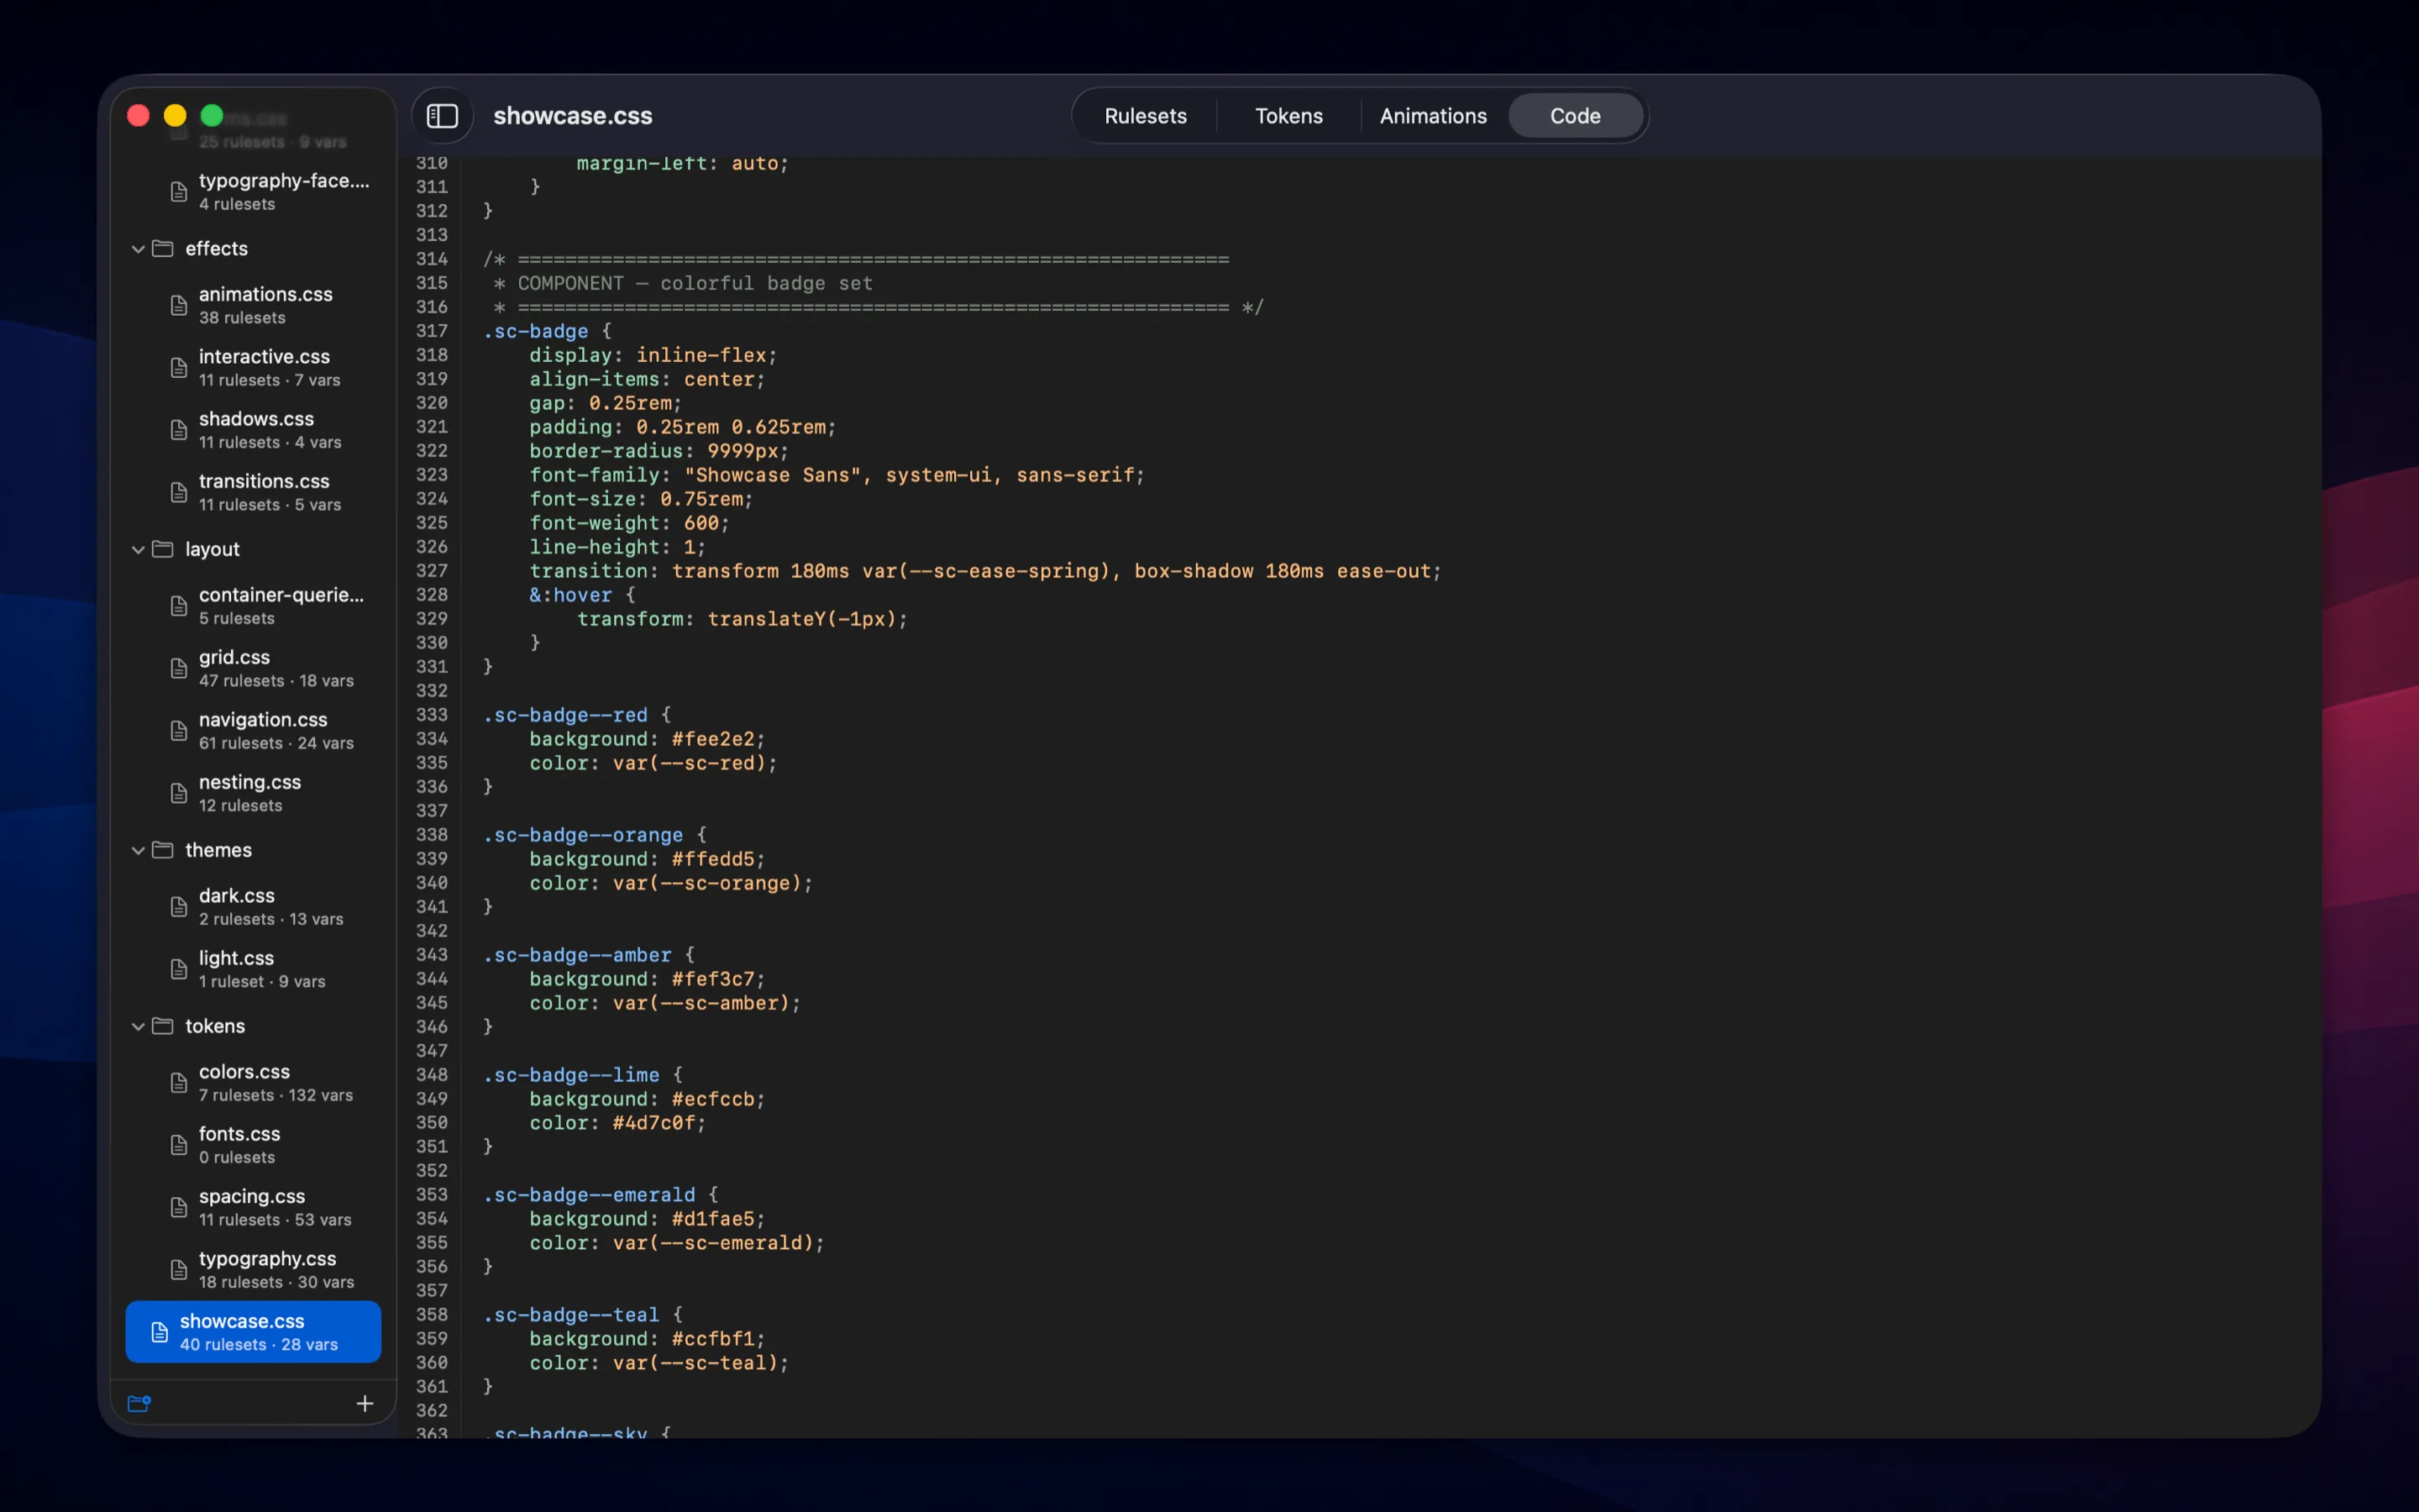Click the file icon beside nesting.css

[179, 793]
